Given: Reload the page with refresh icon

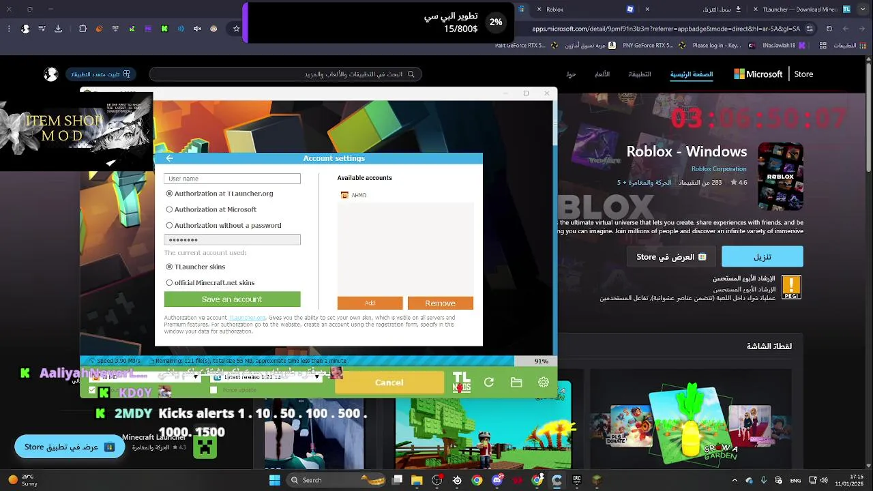Looking at the screenshot, I should pyautogui.click(x=829, y=29).
